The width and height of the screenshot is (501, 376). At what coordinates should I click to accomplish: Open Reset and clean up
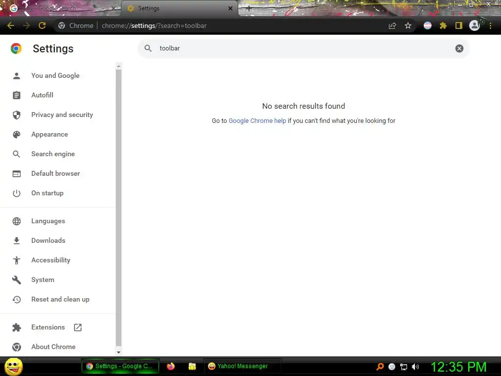(60, 299)
